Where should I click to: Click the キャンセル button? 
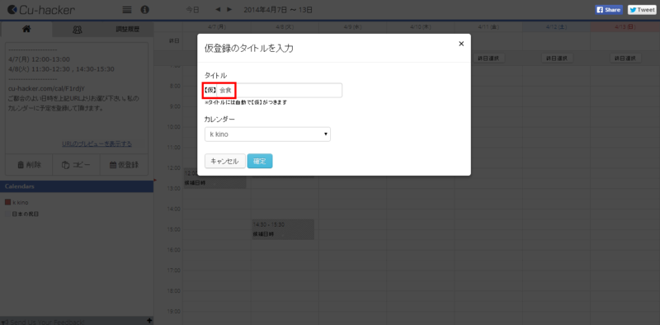pos(224,161)
